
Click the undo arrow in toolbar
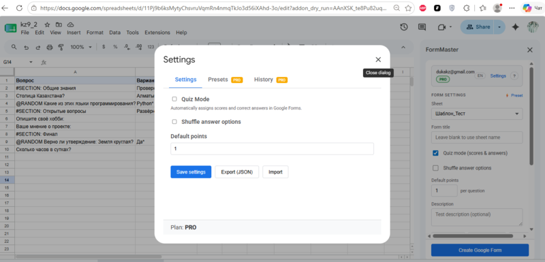26,47
